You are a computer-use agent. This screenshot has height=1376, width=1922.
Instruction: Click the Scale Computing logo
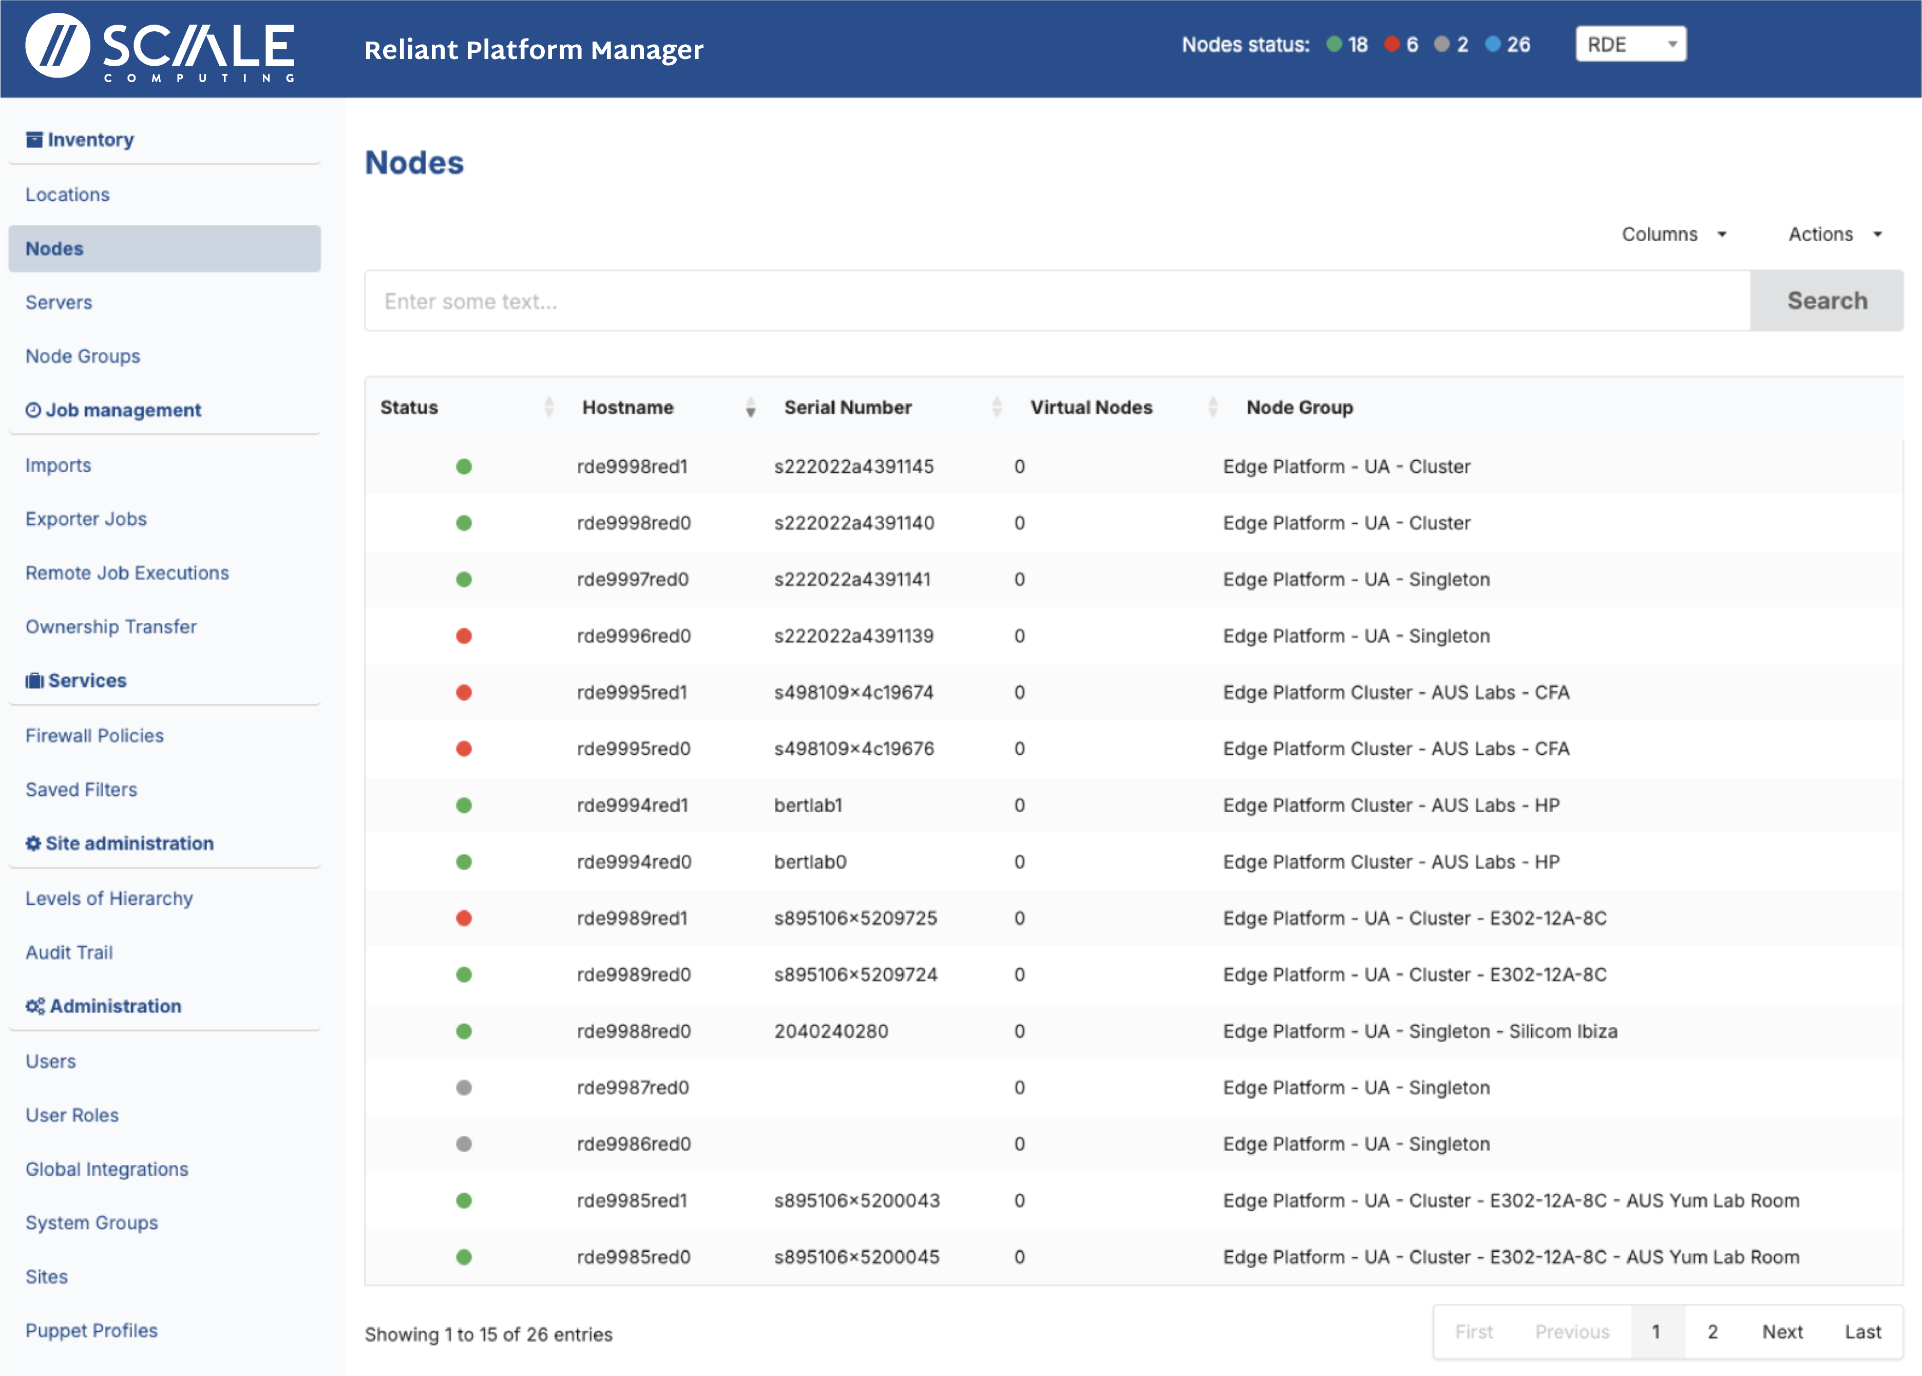[x=159, y=47]
